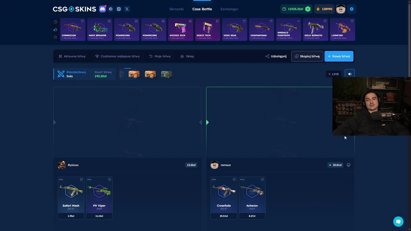Go to Case Battle navigation tab
This screenshot has width=411, height=231.
[x=202, y=9]
